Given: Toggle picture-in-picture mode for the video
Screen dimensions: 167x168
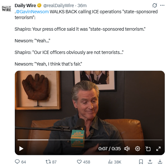Looking at the screenshot, I should coord(148,149).
